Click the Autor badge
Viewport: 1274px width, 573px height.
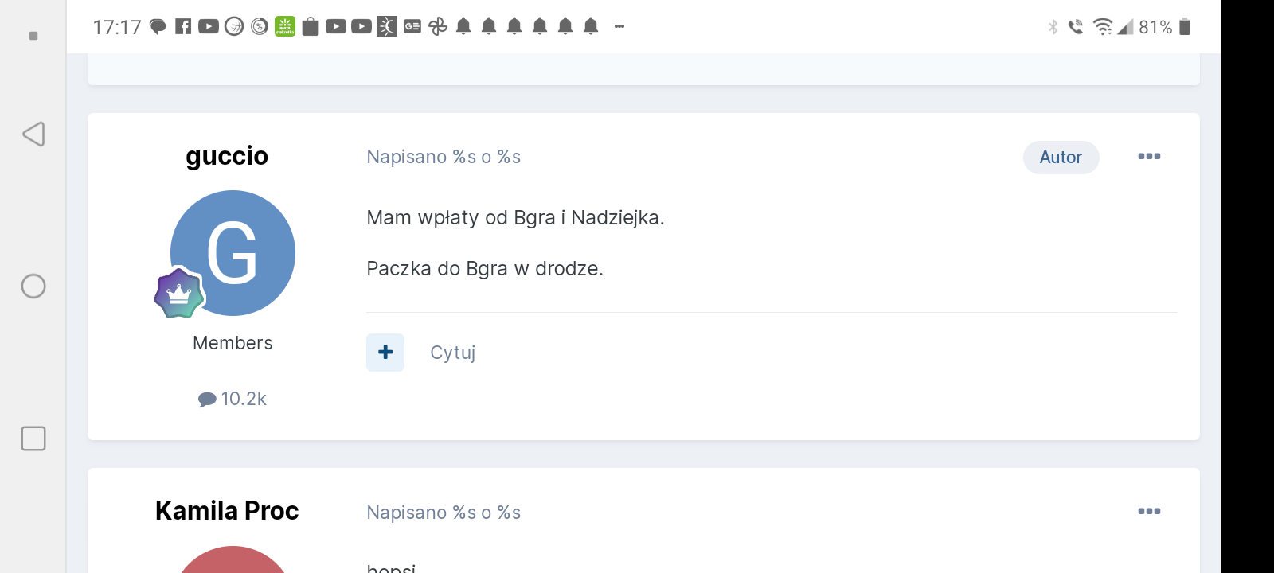(1061, 158)
